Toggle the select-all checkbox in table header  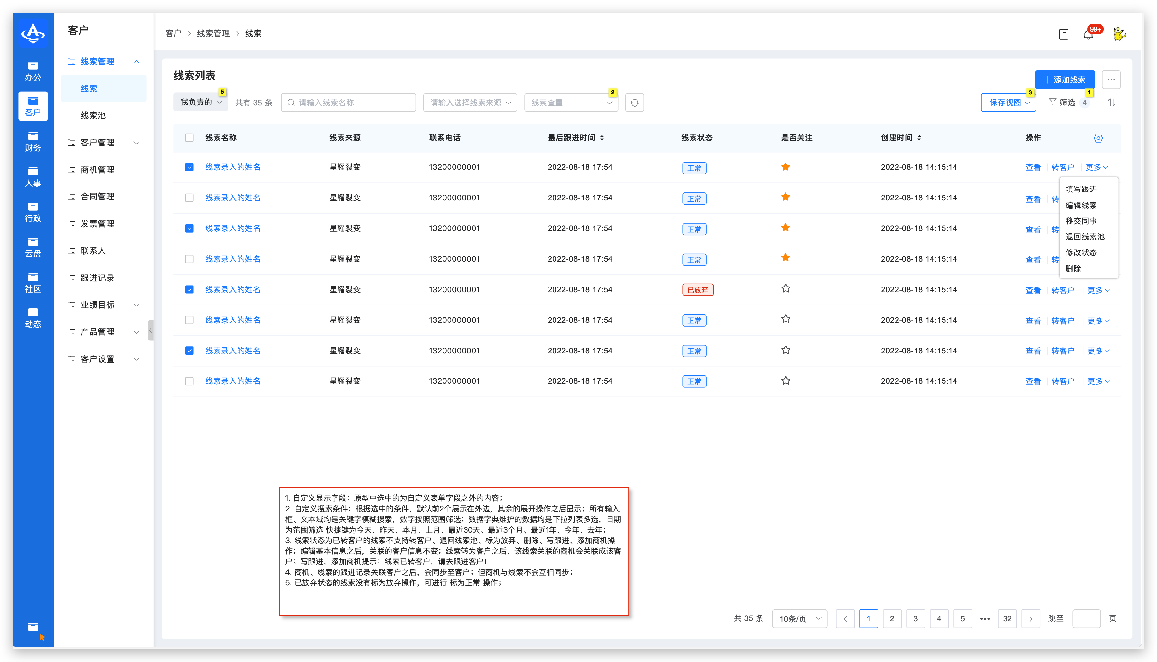190,138
